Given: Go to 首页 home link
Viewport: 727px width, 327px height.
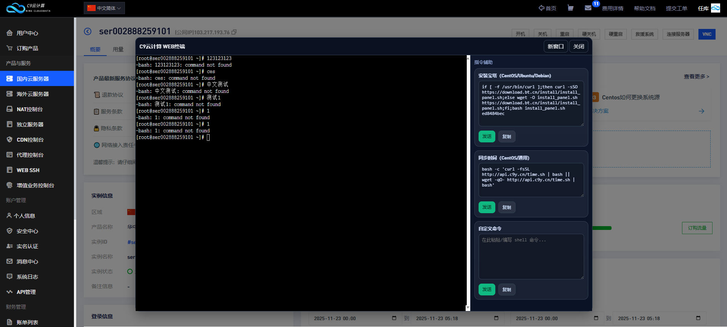Looking at the screenshot, I should (x=547, y=8).
